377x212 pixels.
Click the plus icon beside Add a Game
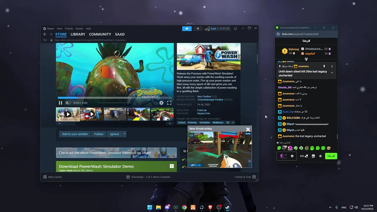(x=45, y=177)
